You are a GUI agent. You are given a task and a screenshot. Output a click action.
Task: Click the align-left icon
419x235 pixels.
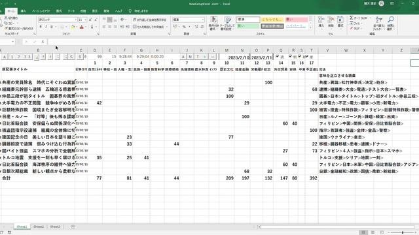[x=104, y=27]
